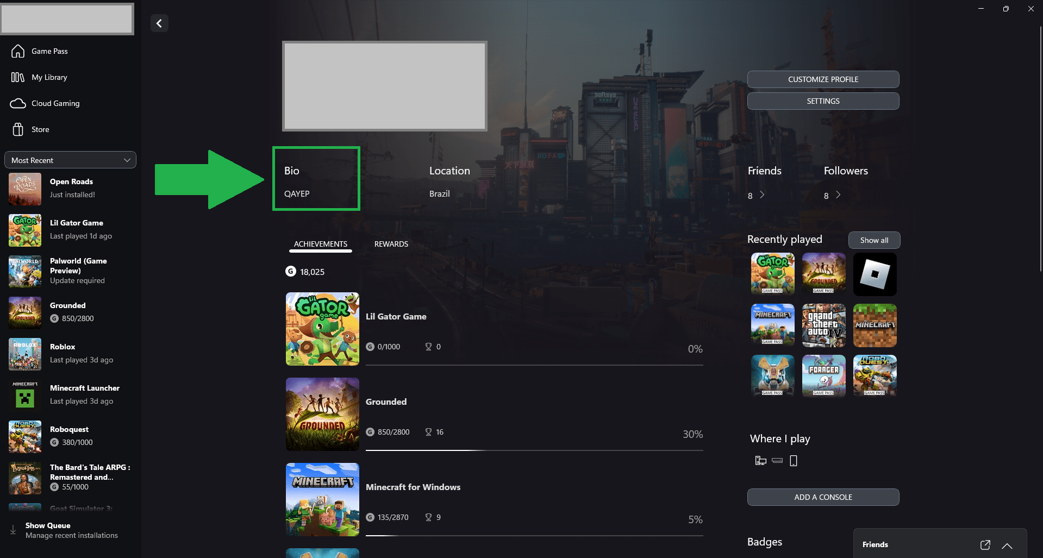
Task: Open Store menu label
Action: click(x=40, y=129)
